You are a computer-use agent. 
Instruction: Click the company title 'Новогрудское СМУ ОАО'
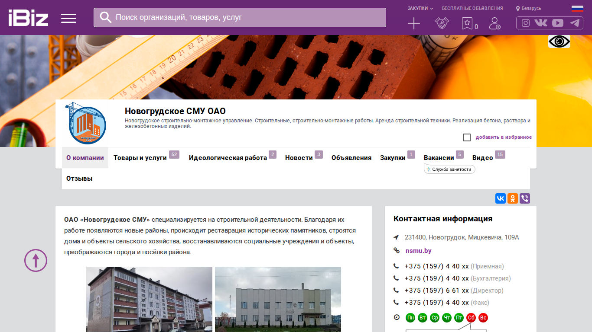(x=175, y=111)
